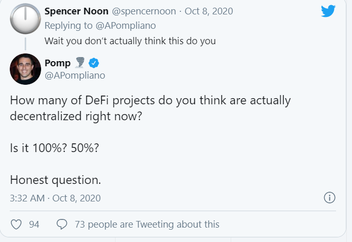
Task: Like the tweet with the heart icon
Action: pyautogui.click(x=16, y=225)
